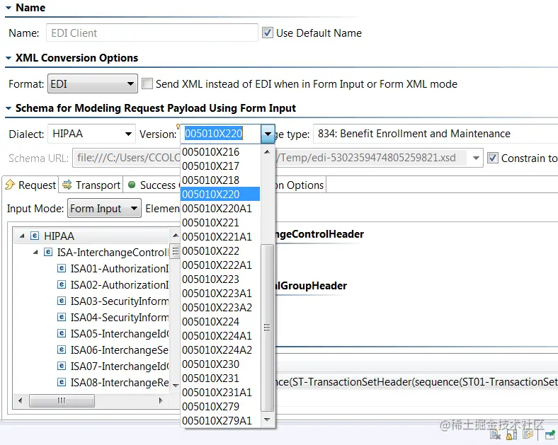Open the Format EDI dropdown
558x445 pixels.
[93, 84]
